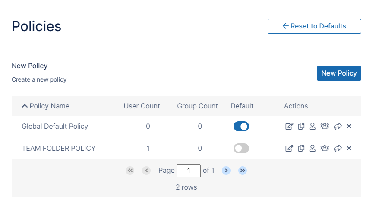Enable TEAM FOLDER POLICY as default
This screenshot has width=379, height=209.
pos(241,149)
